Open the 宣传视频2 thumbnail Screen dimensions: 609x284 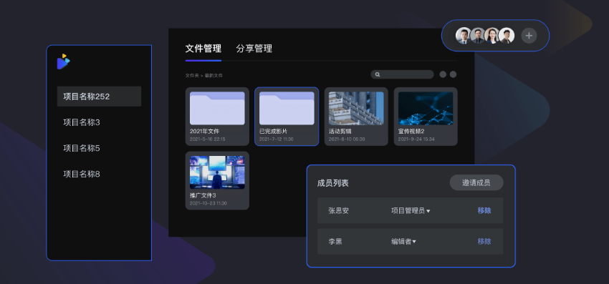pos(426,108)
